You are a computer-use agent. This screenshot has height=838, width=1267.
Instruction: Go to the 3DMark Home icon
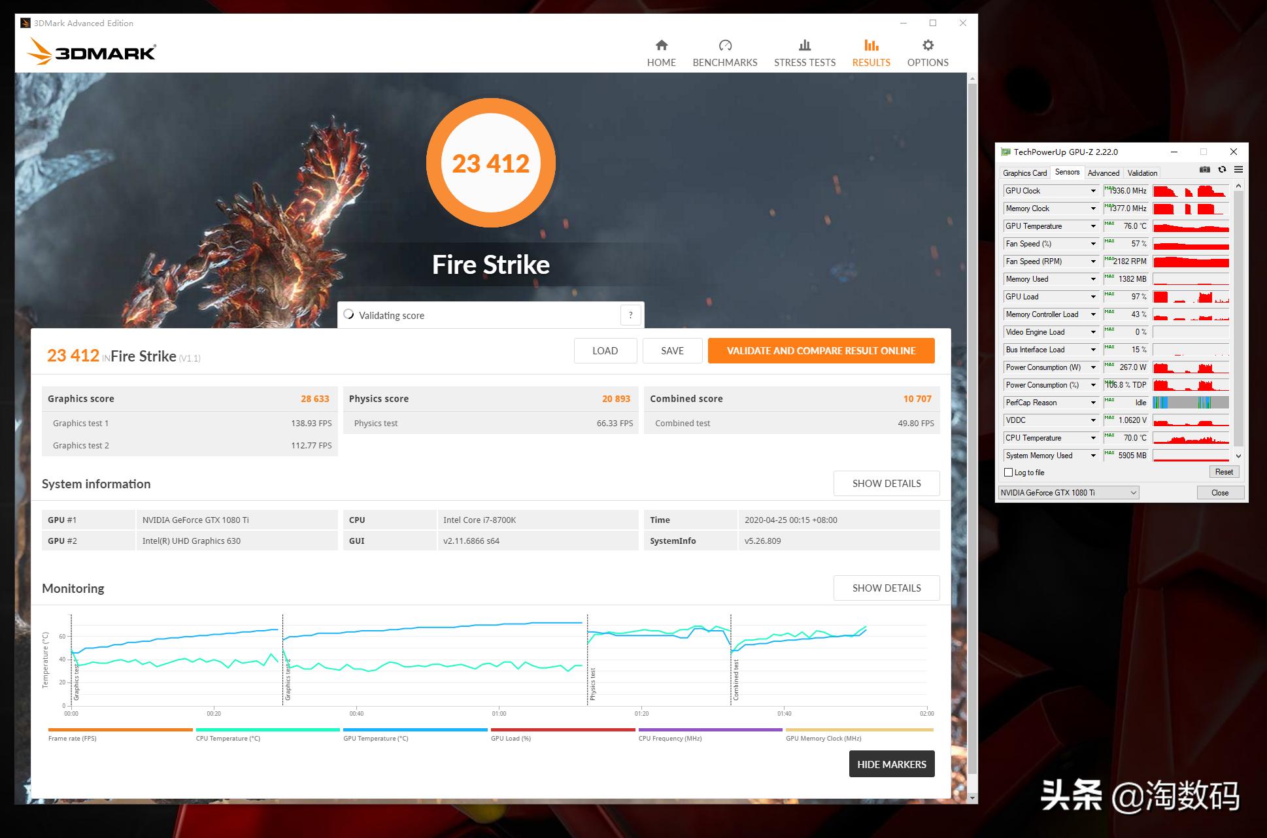pyautogui.click(x=661, y=45)
